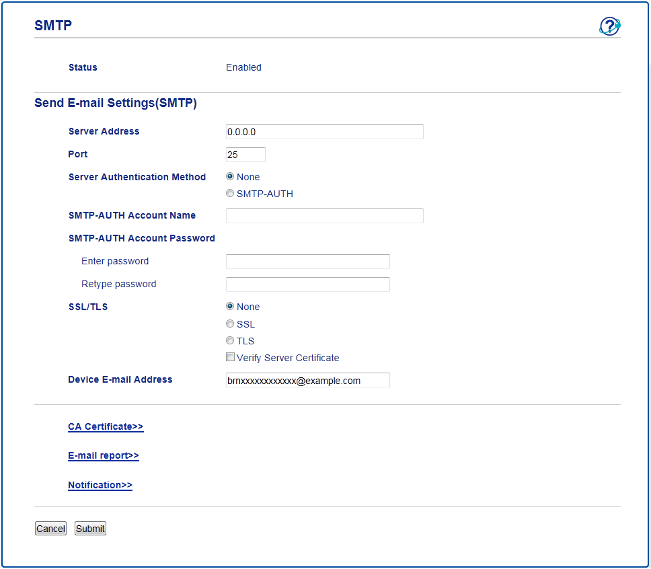Click the SMTP-AUTH Account Name field
Viewport: 651px width, 569px height.
click(x=324, y=216)
